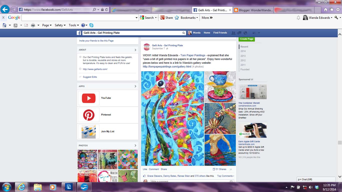The width and height of the screenshot is (342, 192).
Task: Open the IE gear settings icon
Action: click(x=338, y=9)
